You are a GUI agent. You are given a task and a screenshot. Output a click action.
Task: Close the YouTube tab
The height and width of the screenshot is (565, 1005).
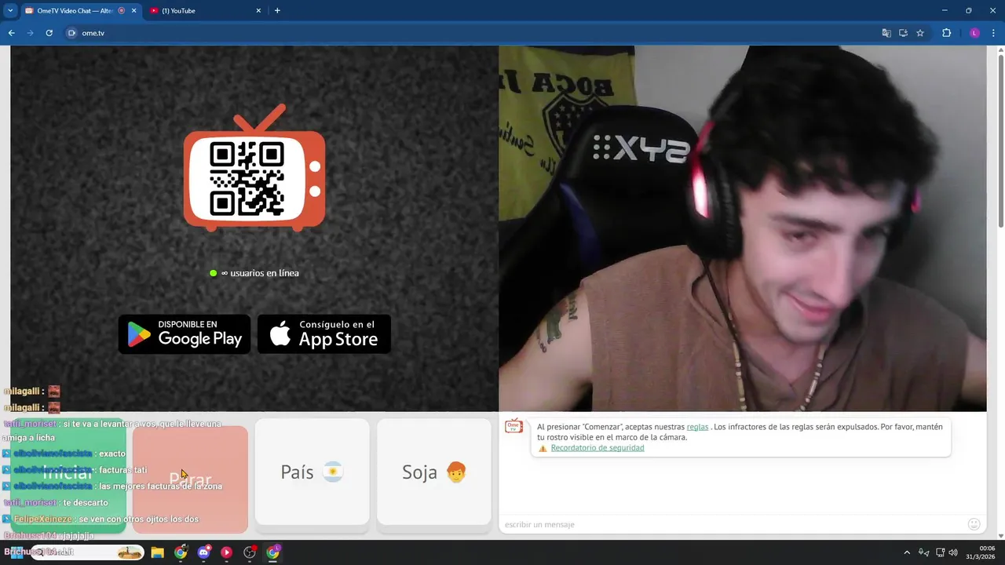258,11
